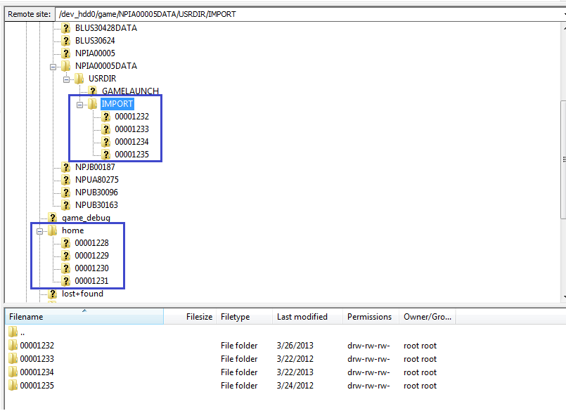Viewport: 566px width, 411px height.
Task: Click the tree icon beside 00001229
Action: [65, 256]
